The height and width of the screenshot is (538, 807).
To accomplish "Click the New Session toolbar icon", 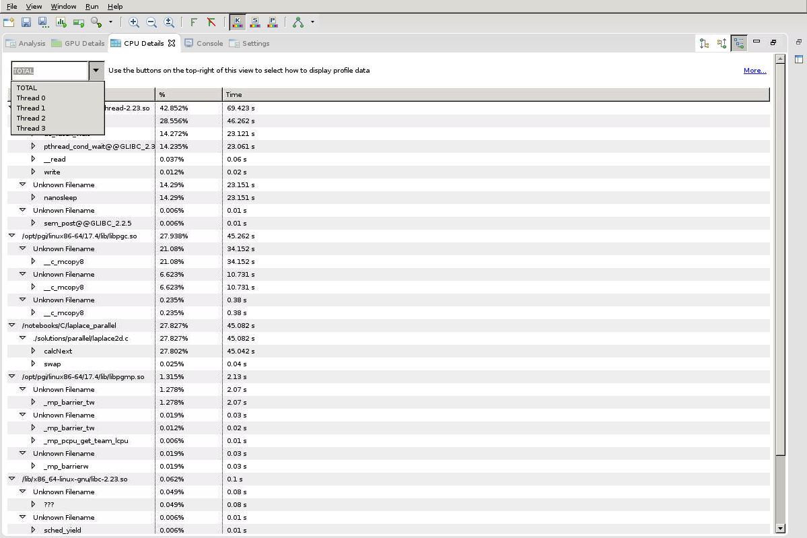I will 9,22.
